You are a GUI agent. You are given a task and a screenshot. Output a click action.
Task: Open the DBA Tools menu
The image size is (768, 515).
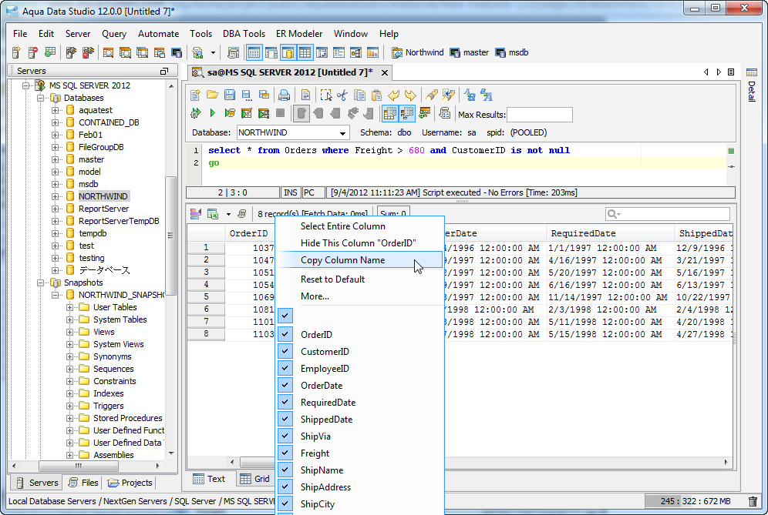click(244, 34)
